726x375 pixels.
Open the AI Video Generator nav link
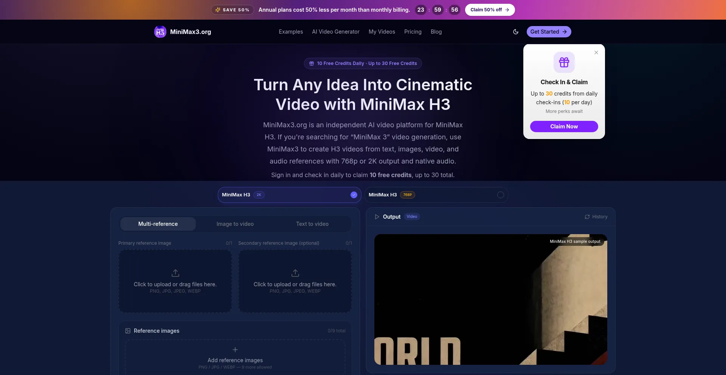click(x=336, y=32)
